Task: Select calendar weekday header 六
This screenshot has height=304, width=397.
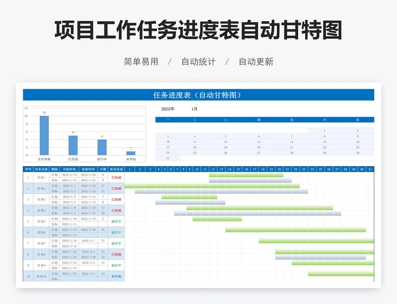Action: (x=325, y=120)
